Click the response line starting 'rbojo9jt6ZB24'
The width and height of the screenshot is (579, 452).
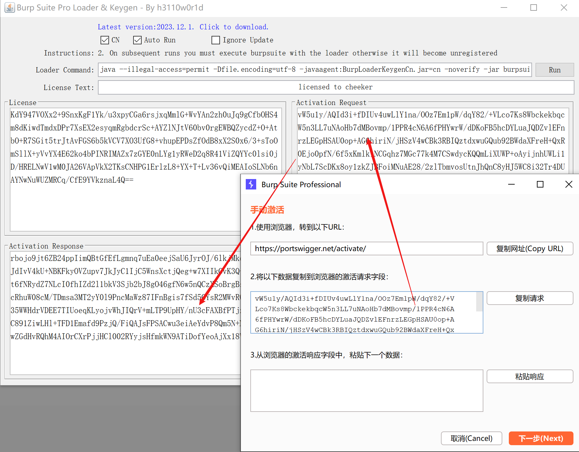pos(125,258)
